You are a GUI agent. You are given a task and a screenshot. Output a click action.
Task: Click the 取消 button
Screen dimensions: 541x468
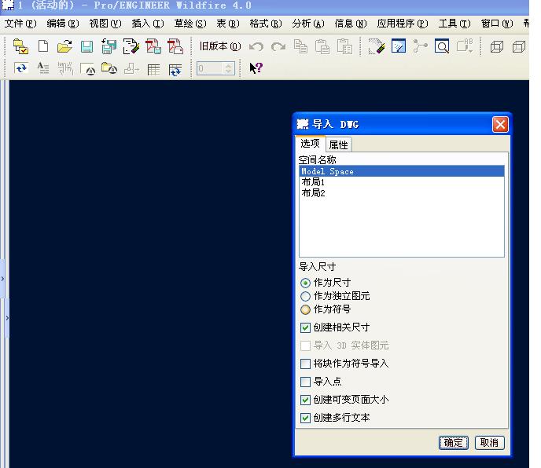tap(489, 443)
